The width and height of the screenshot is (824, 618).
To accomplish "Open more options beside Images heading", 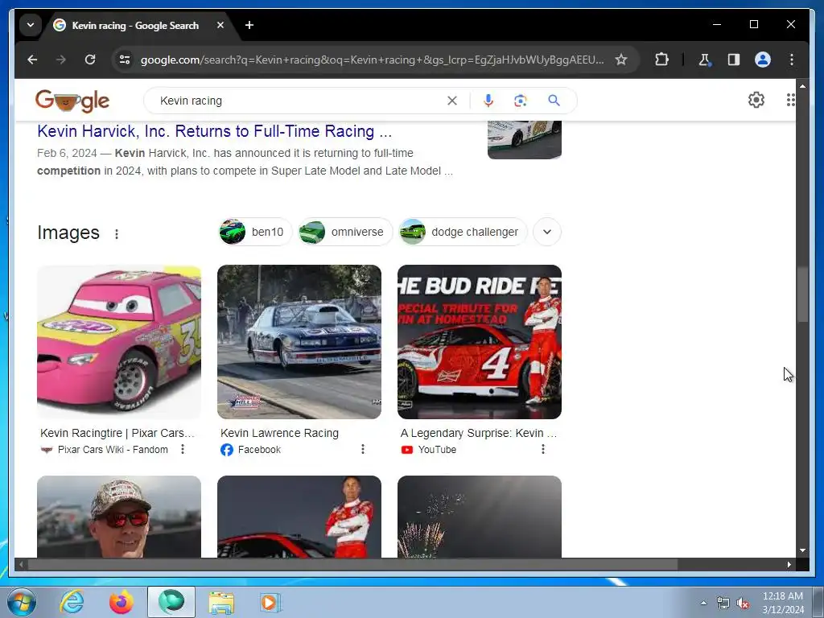I will tap(117, 234).
